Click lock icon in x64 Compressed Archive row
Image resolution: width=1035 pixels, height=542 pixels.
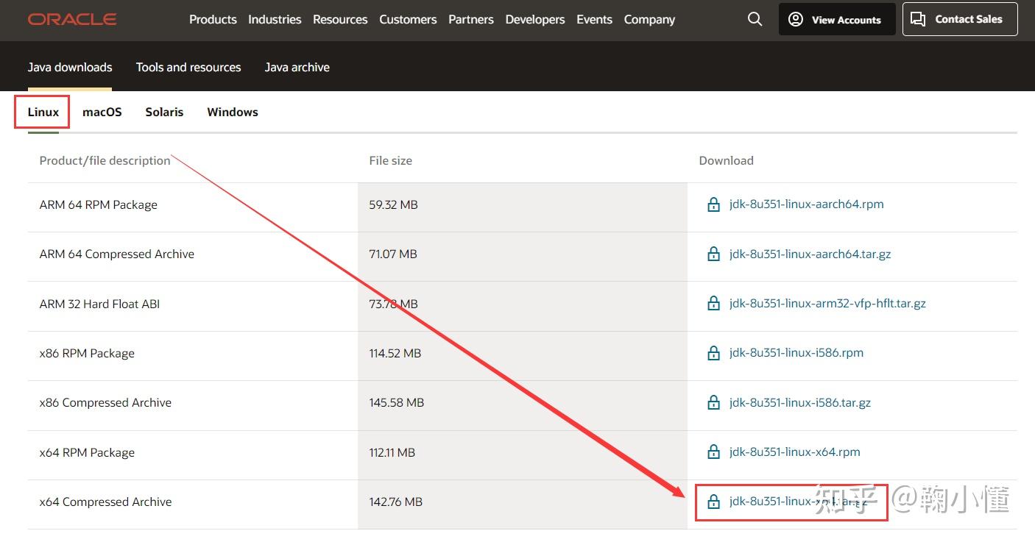pos(713,502)
